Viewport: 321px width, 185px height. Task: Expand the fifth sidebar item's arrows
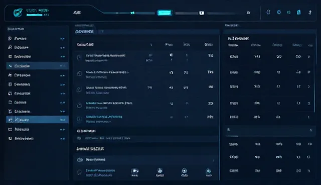62,76
